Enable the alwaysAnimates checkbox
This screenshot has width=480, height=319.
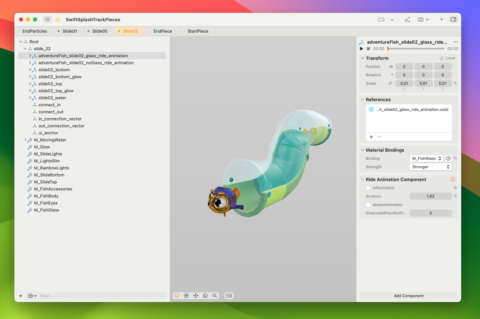coord(368,205)
